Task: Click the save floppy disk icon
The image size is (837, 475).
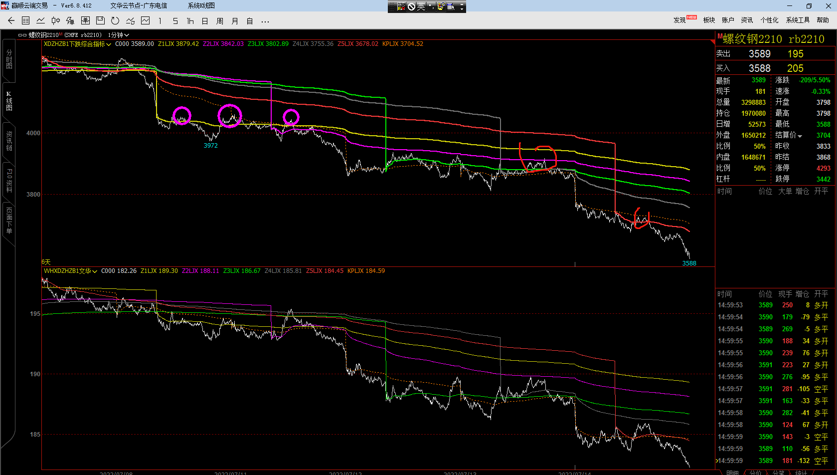Action: (x=100, y=20)
